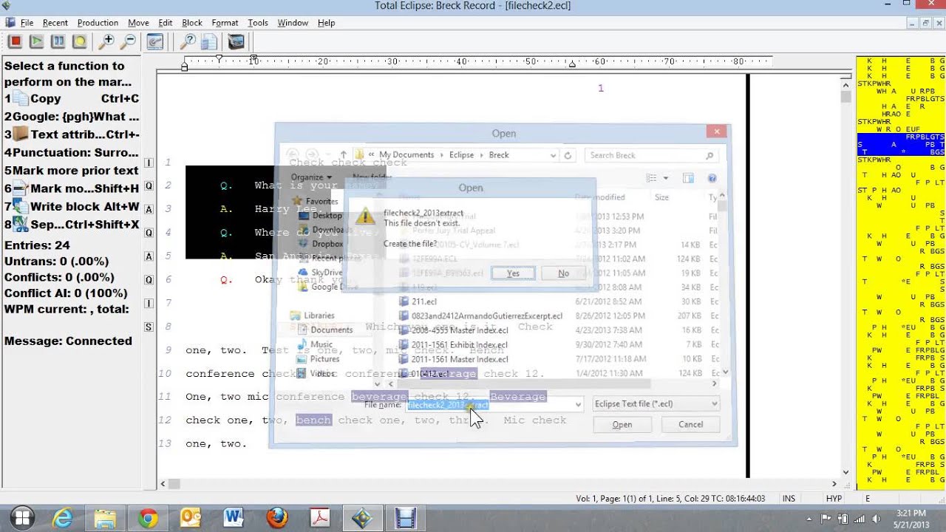Open the Block menu
Viewport: 946px width, 532px height.
point(191,23)
